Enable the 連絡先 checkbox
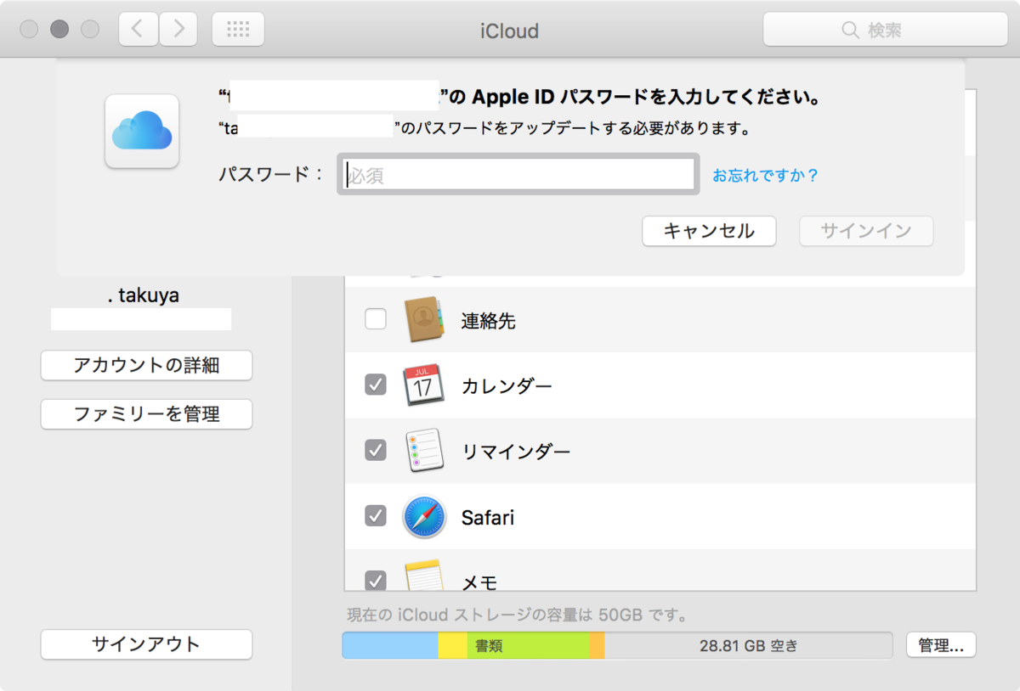 coord(375,319)
